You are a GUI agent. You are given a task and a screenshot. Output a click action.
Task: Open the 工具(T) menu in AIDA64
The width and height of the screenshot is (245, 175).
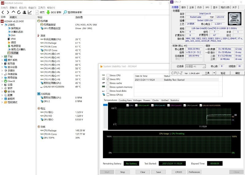[x=42, y=8]
